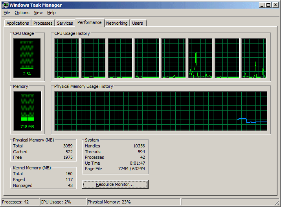Maximize the Task Manager window
Image resolution: width=281 pixels, height=207 pixels.
coord(268,5)
